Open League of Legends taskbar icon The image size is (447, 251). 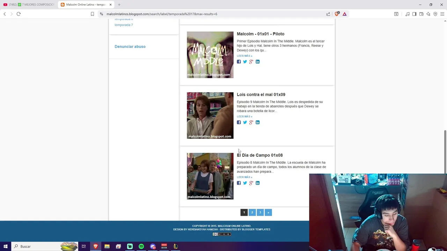coord(176,246)
